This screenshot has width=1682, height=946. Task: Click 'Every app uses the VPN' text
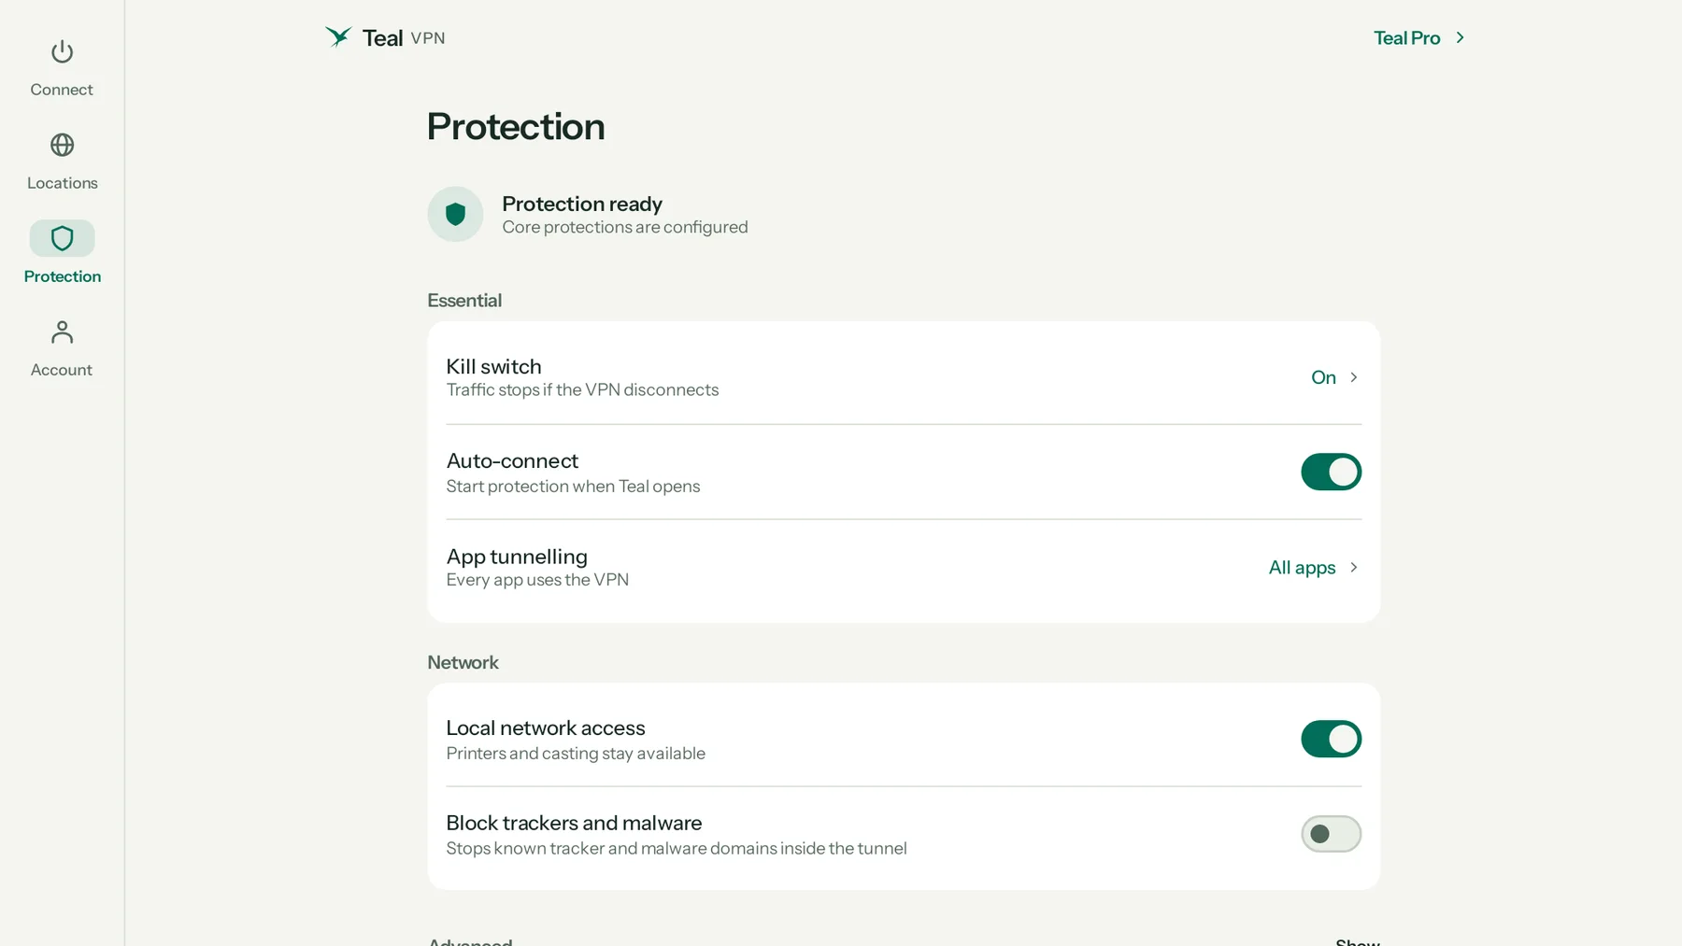coord(537,580)
